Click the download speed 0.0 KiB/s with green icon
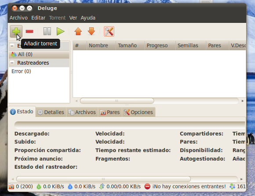 point(50,186)
